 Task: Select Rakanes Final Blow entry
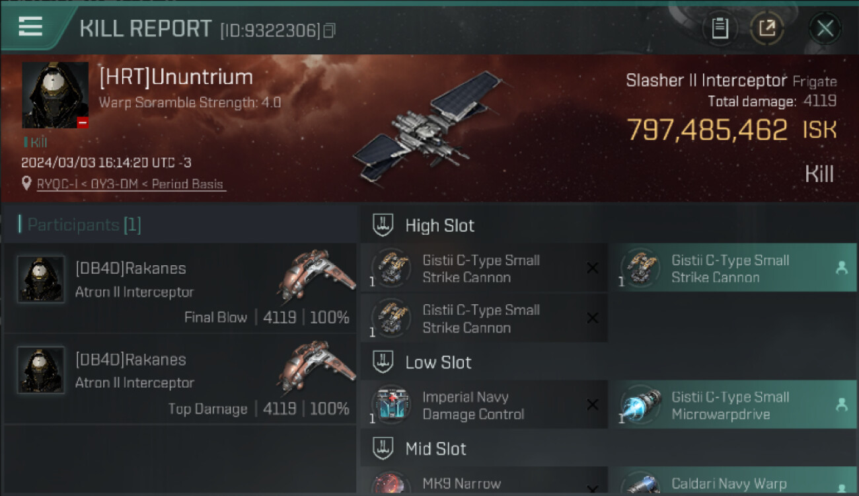180,288
